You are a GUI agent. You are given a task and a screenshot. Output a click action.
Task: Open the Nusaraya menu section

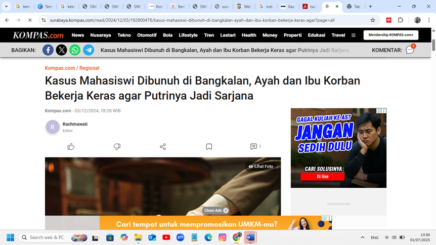click(x=101, y=35)
